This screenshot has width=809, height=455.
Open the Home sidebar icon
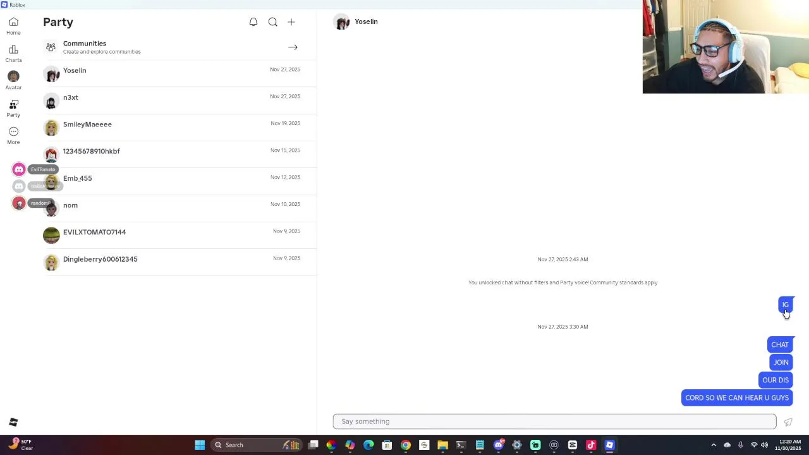click(13, 26)
